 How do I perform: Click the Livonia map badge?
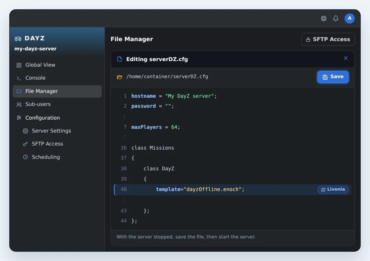333,190
